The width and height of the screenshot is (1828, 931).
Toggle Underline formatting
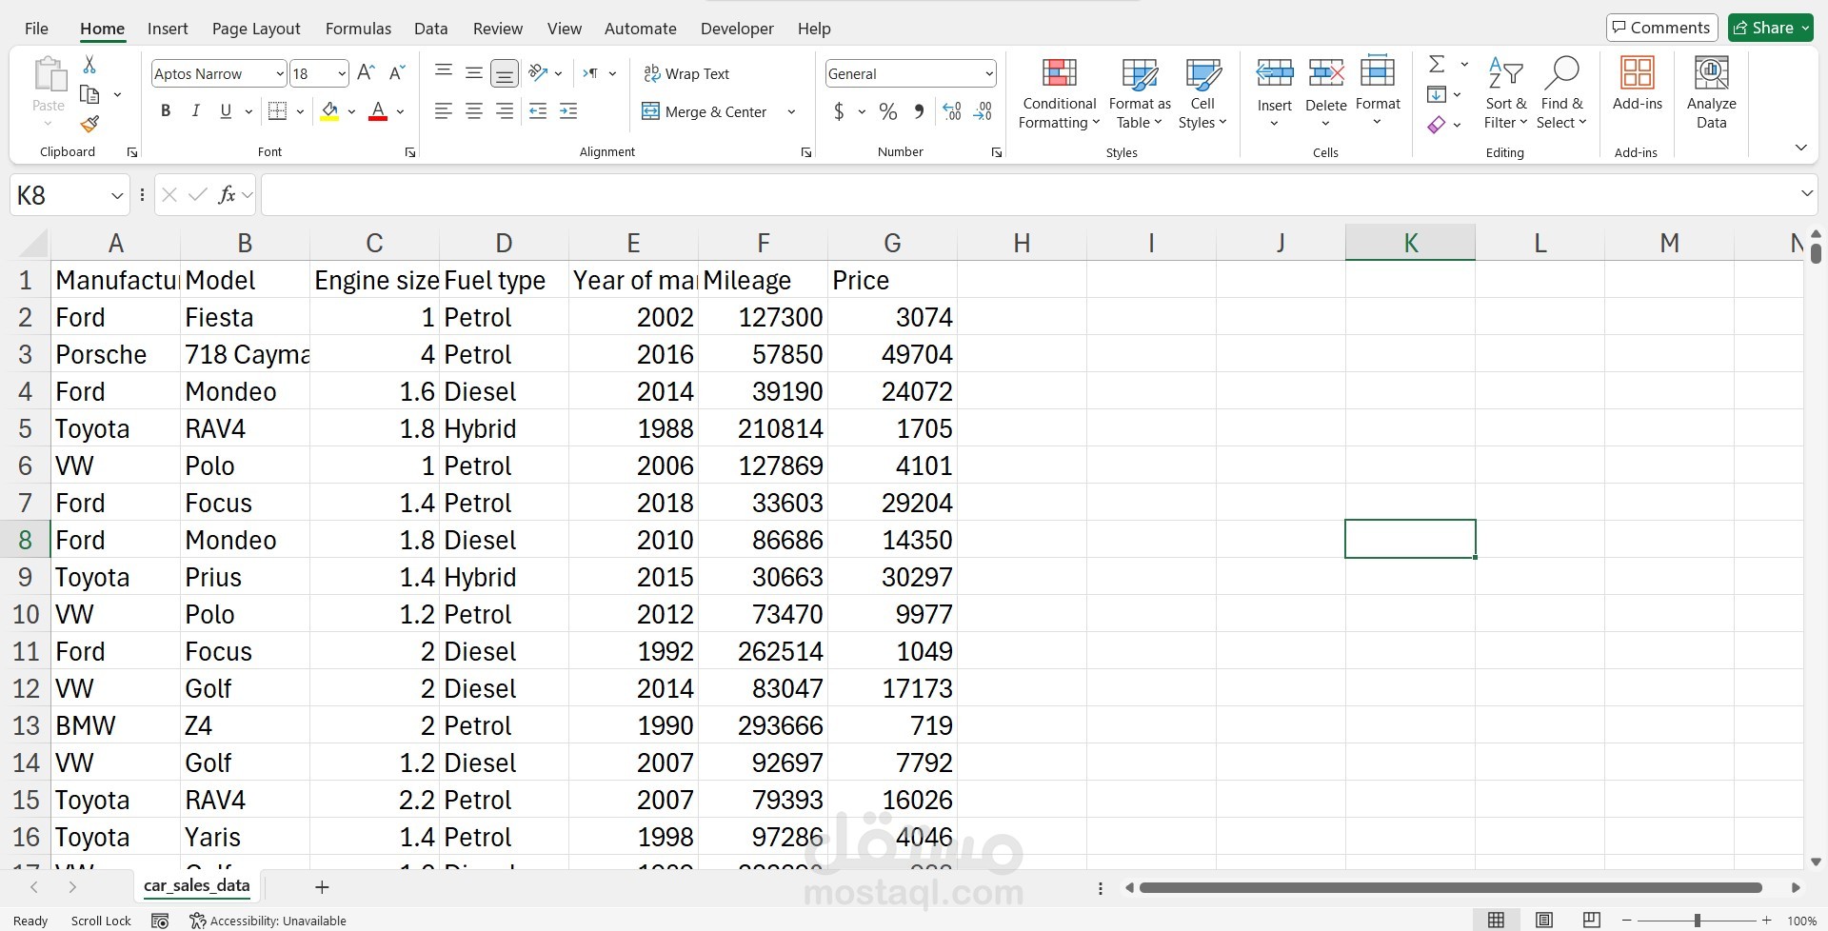click(226, 111)
